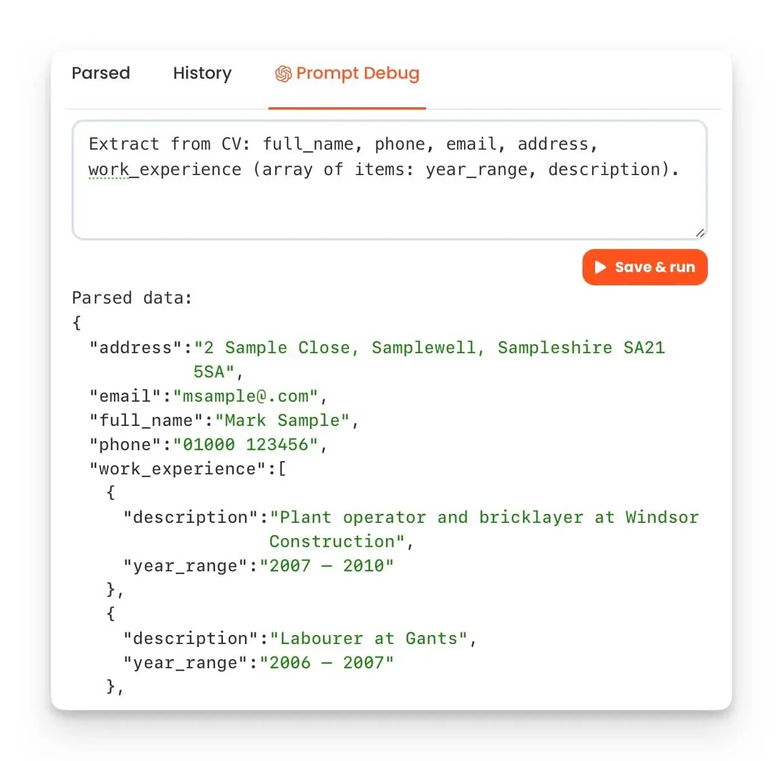Click the "Labourer at Gants" description
The height and width of the screenshot is (761, 783).
tap(368, 639)
